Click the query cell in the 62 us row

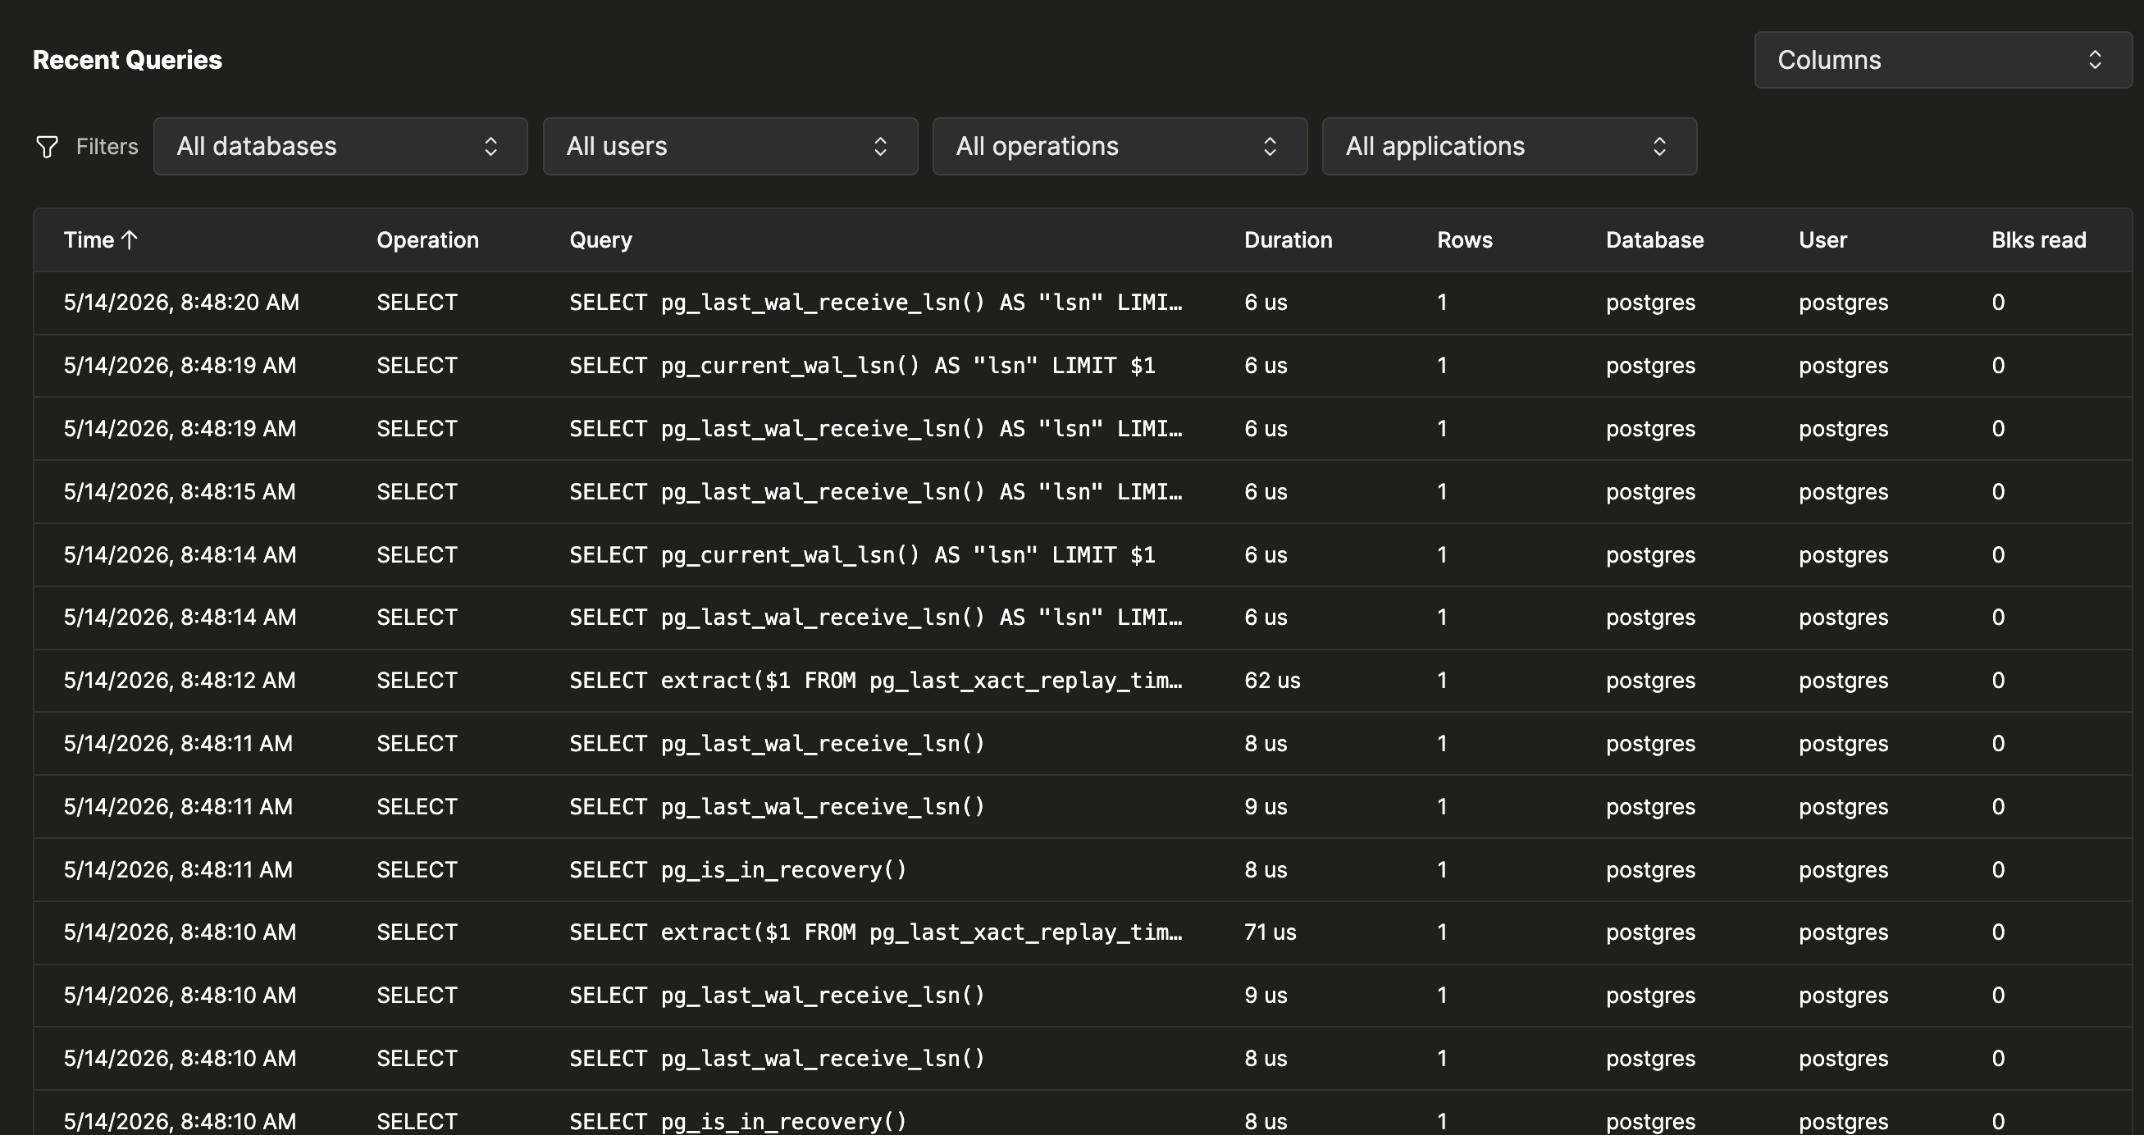pyautogui.click(x=876, y=681)
